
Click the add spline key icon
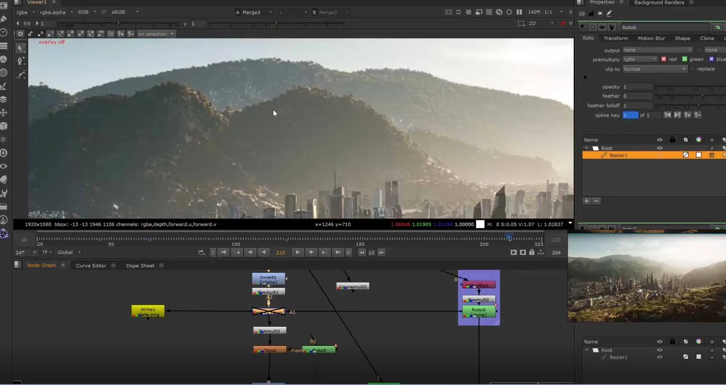pos(688,115)
